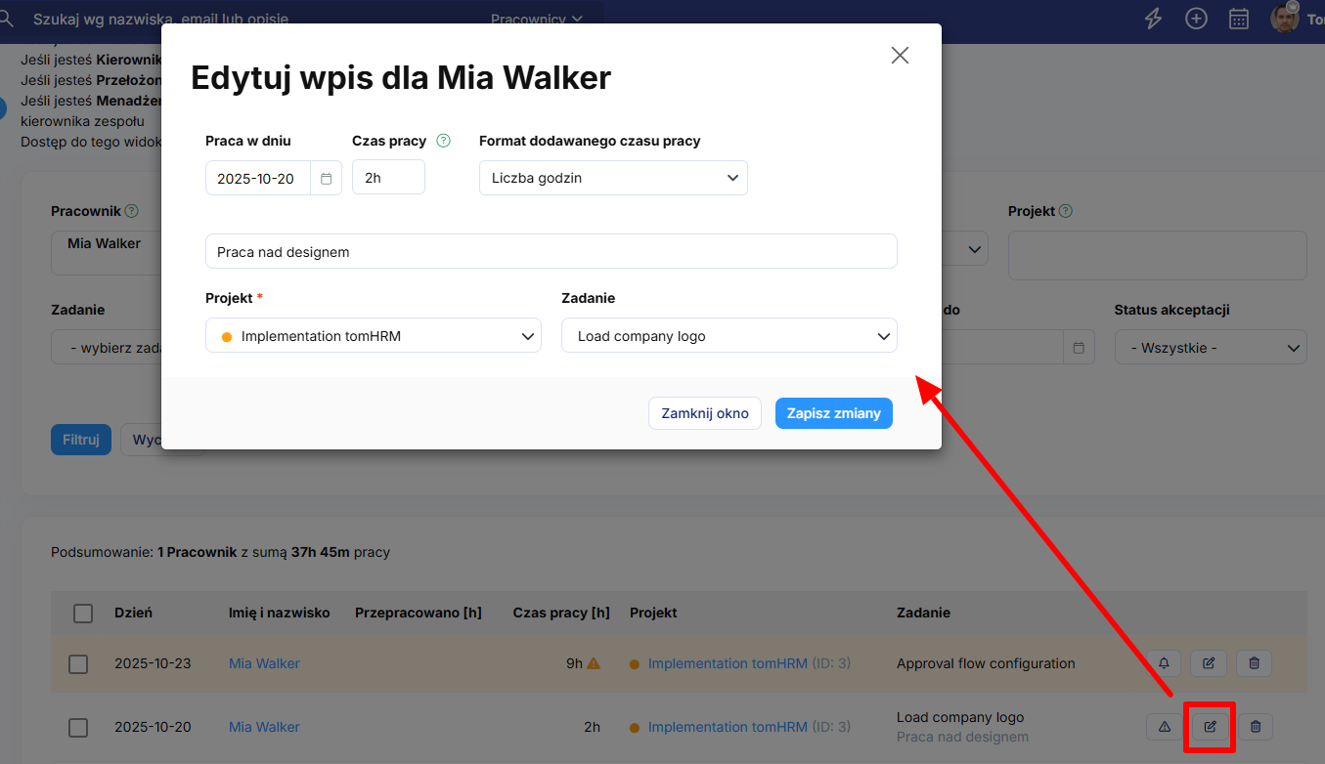Delete the 2025-10-23 entry via trash icon
Viewport: 1325px width, 764px height.
pyautogui.click(x=1255, y=663)
